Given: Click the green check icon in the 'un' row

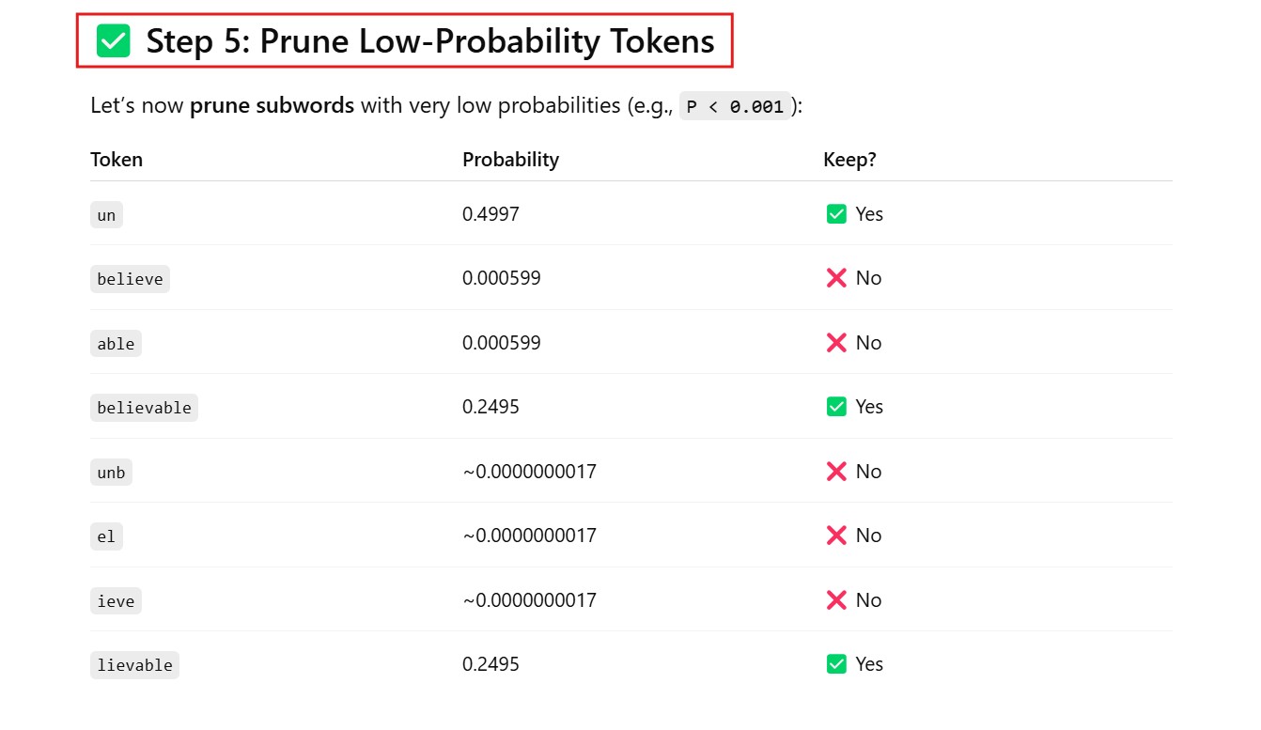Looking at the screenshot, I should click(835, 214).
